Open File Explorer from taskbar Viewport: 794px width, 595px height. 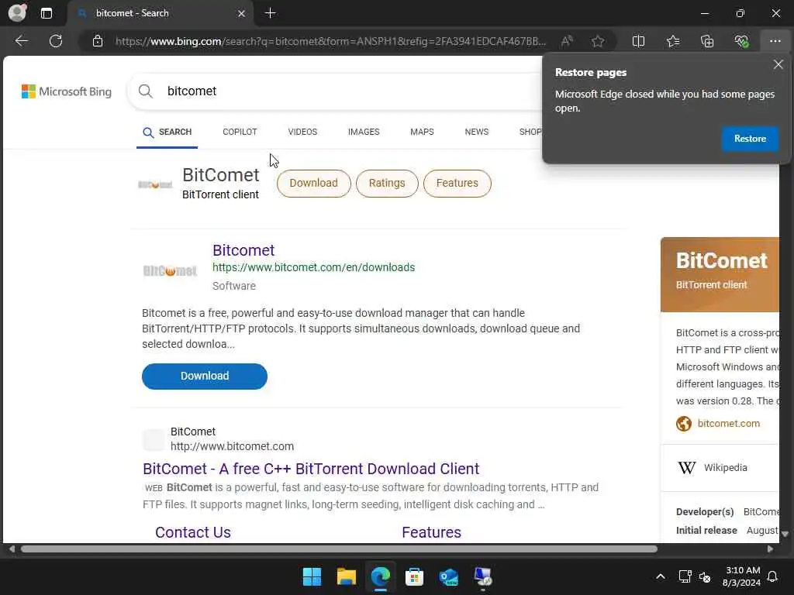click(x=347, y=576)
